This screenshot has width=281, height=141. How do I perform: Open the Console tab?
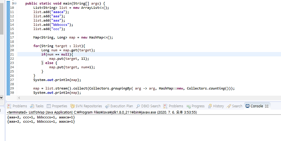(256, 106)
